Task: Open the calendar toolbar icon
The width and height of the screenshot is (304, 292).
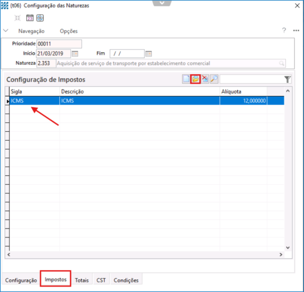Action: (30, 18)
